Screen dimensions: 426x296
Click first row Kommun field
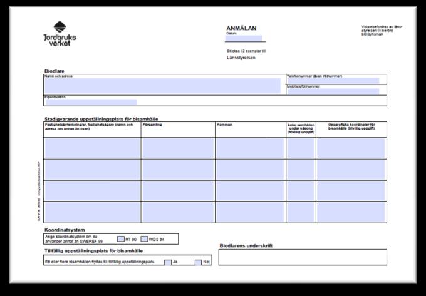tap(250, 148)
